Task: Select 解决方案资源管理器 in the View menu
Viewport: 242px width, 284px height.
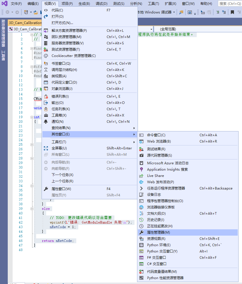Action: point(69,31)
